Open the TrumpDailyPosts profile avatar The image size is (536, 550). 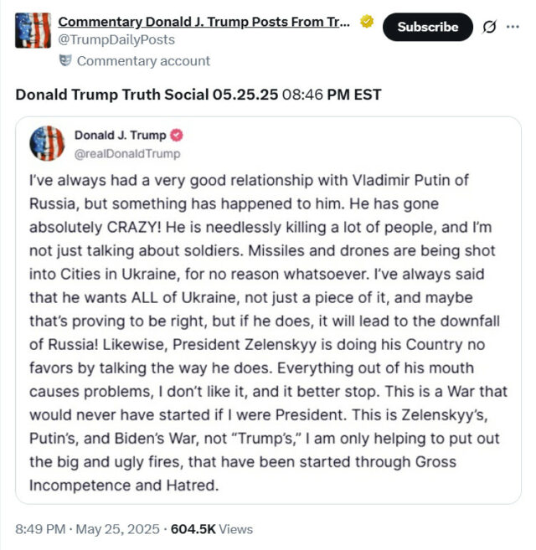pos(33,30)
